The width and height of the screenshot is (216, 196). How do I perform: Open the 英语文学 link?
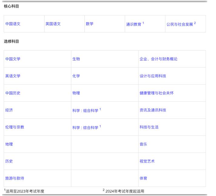tap(13, 76)
